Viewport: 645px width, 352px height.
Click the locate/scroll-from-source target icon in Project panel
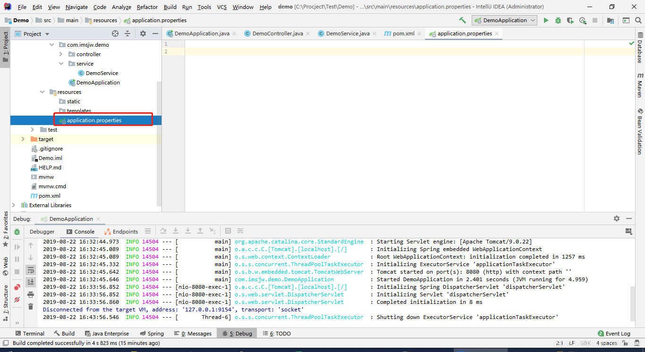(115, 34)
